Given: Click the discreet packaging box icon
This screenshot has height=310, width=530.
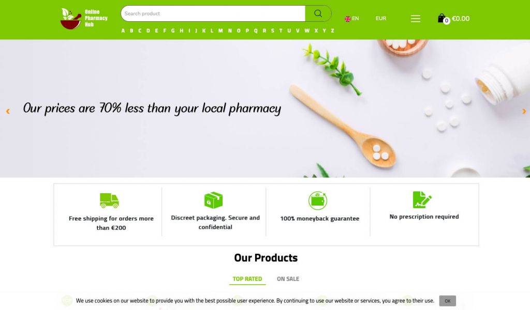Looking at the screenshot, I should click(213, 200).
